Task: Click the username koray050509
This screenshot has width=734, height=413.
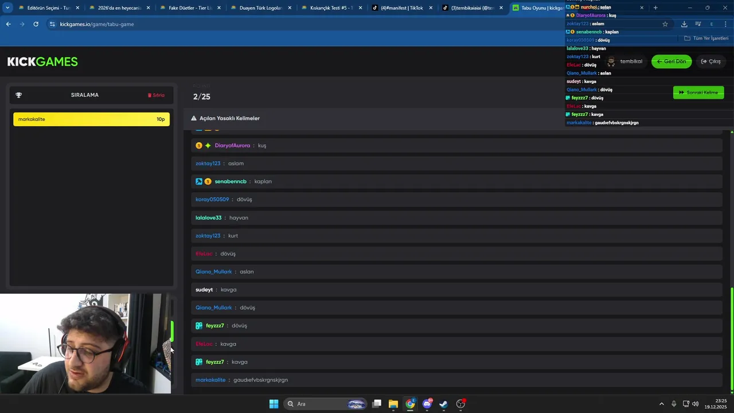Action: (212, 200)
